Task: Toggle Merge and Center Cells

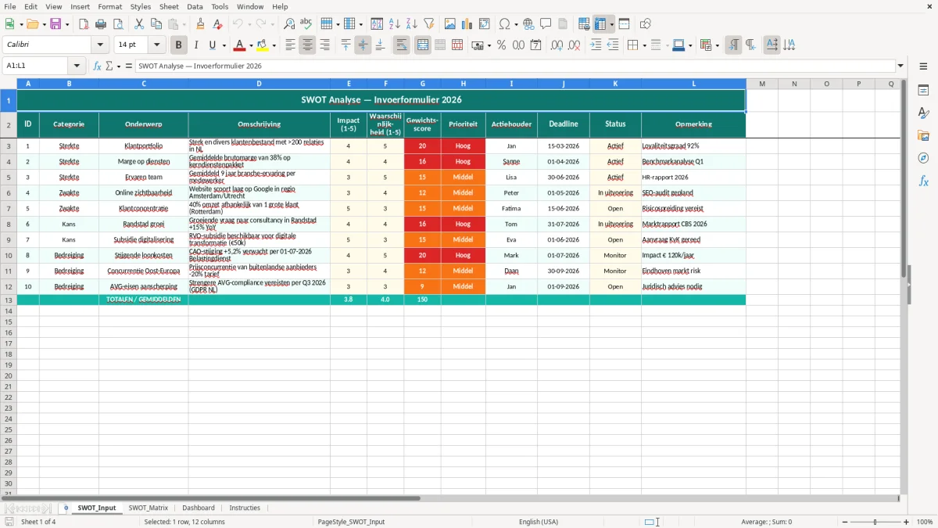Action: 423,45
